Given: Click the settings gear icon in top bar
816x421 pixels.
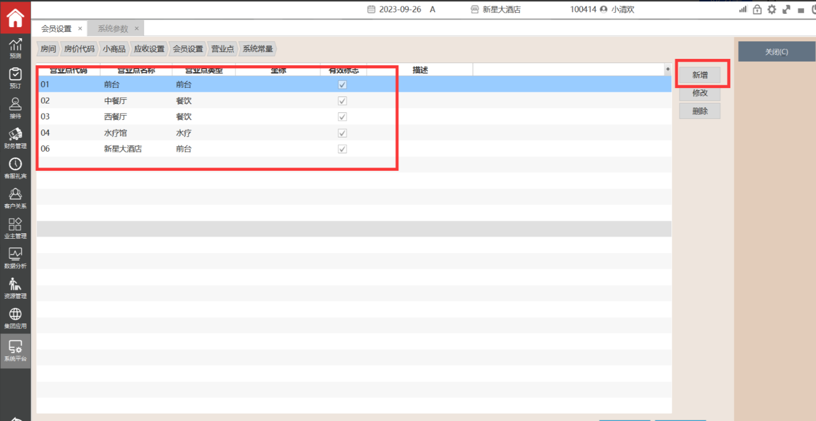Looking at the screenshot, I should pos(771,10).
